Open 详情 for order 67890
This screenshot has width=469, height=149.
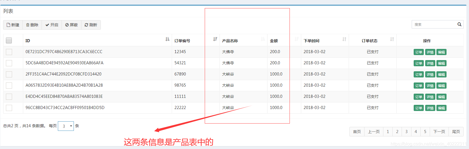[430, 74]
